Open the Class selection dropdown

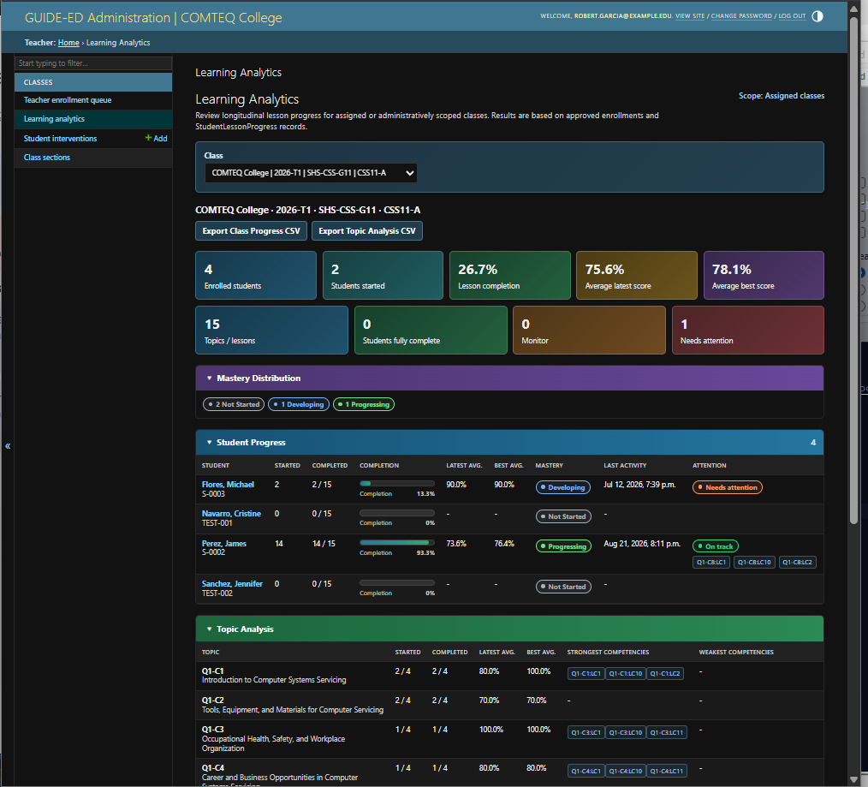click(311, 173)
